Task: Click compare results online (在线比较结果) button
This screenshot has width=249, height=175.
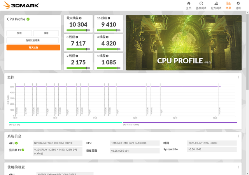Action: [33, 40]
